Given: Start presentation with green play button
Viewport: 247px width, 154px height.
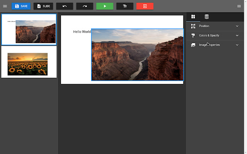Looking at the screenshot, I should tap(105, 6).
